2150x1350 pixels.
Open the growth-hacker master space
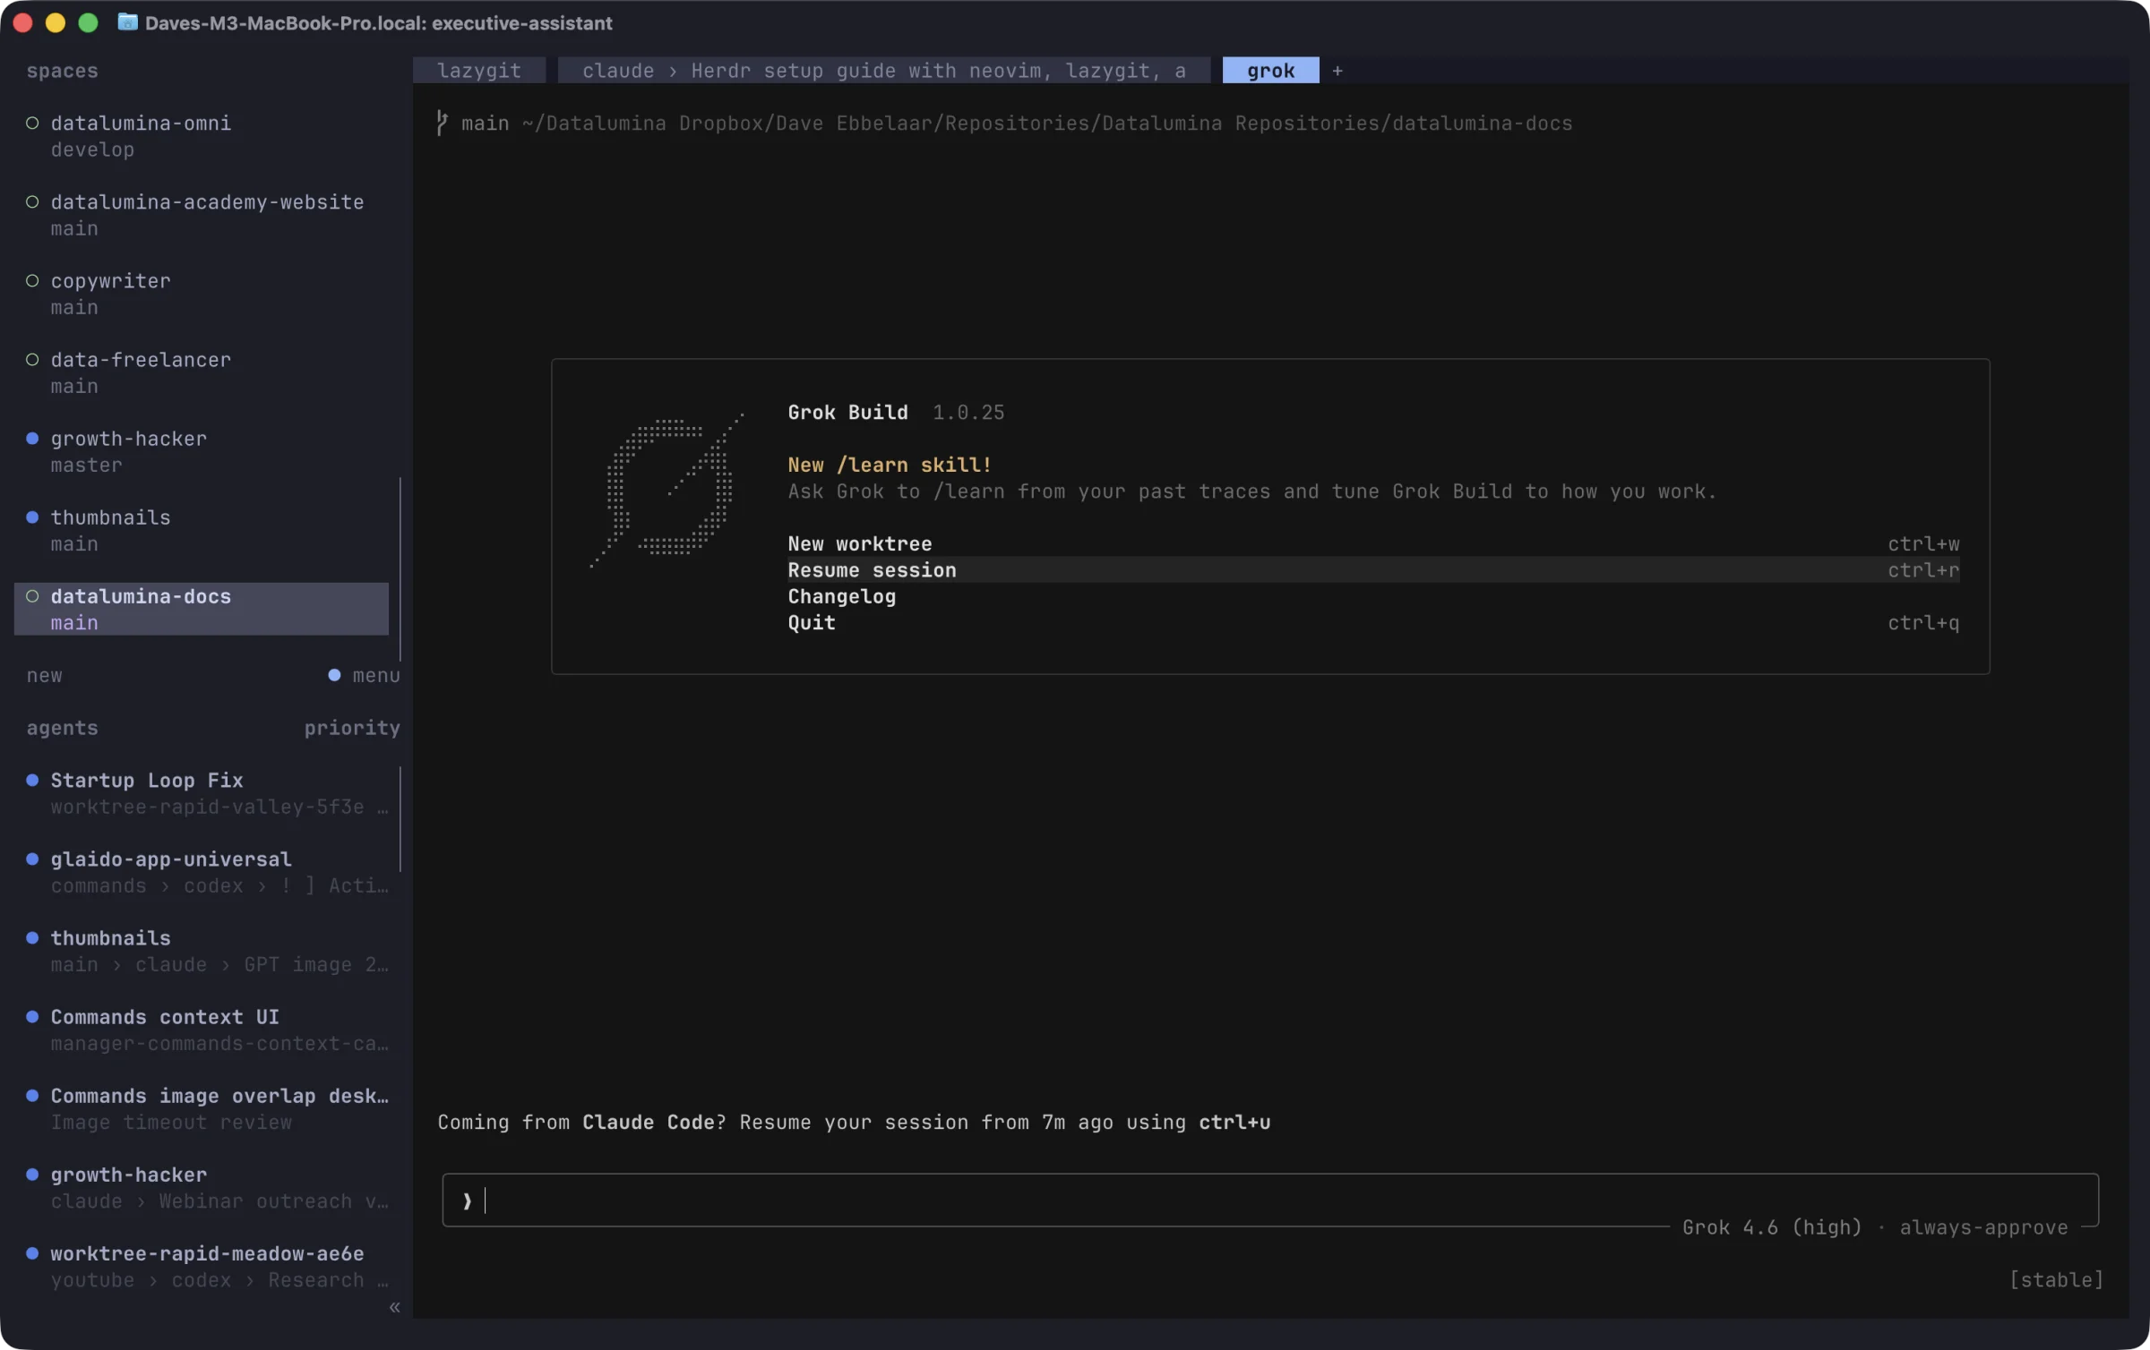202,451
